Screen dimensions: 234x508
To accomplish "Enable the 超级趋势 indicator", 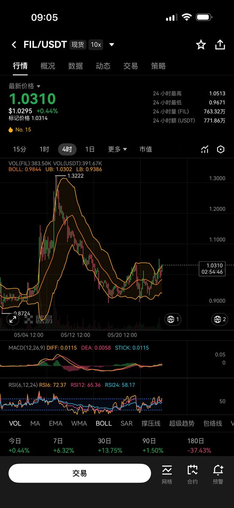I will [x=182, y=423].
